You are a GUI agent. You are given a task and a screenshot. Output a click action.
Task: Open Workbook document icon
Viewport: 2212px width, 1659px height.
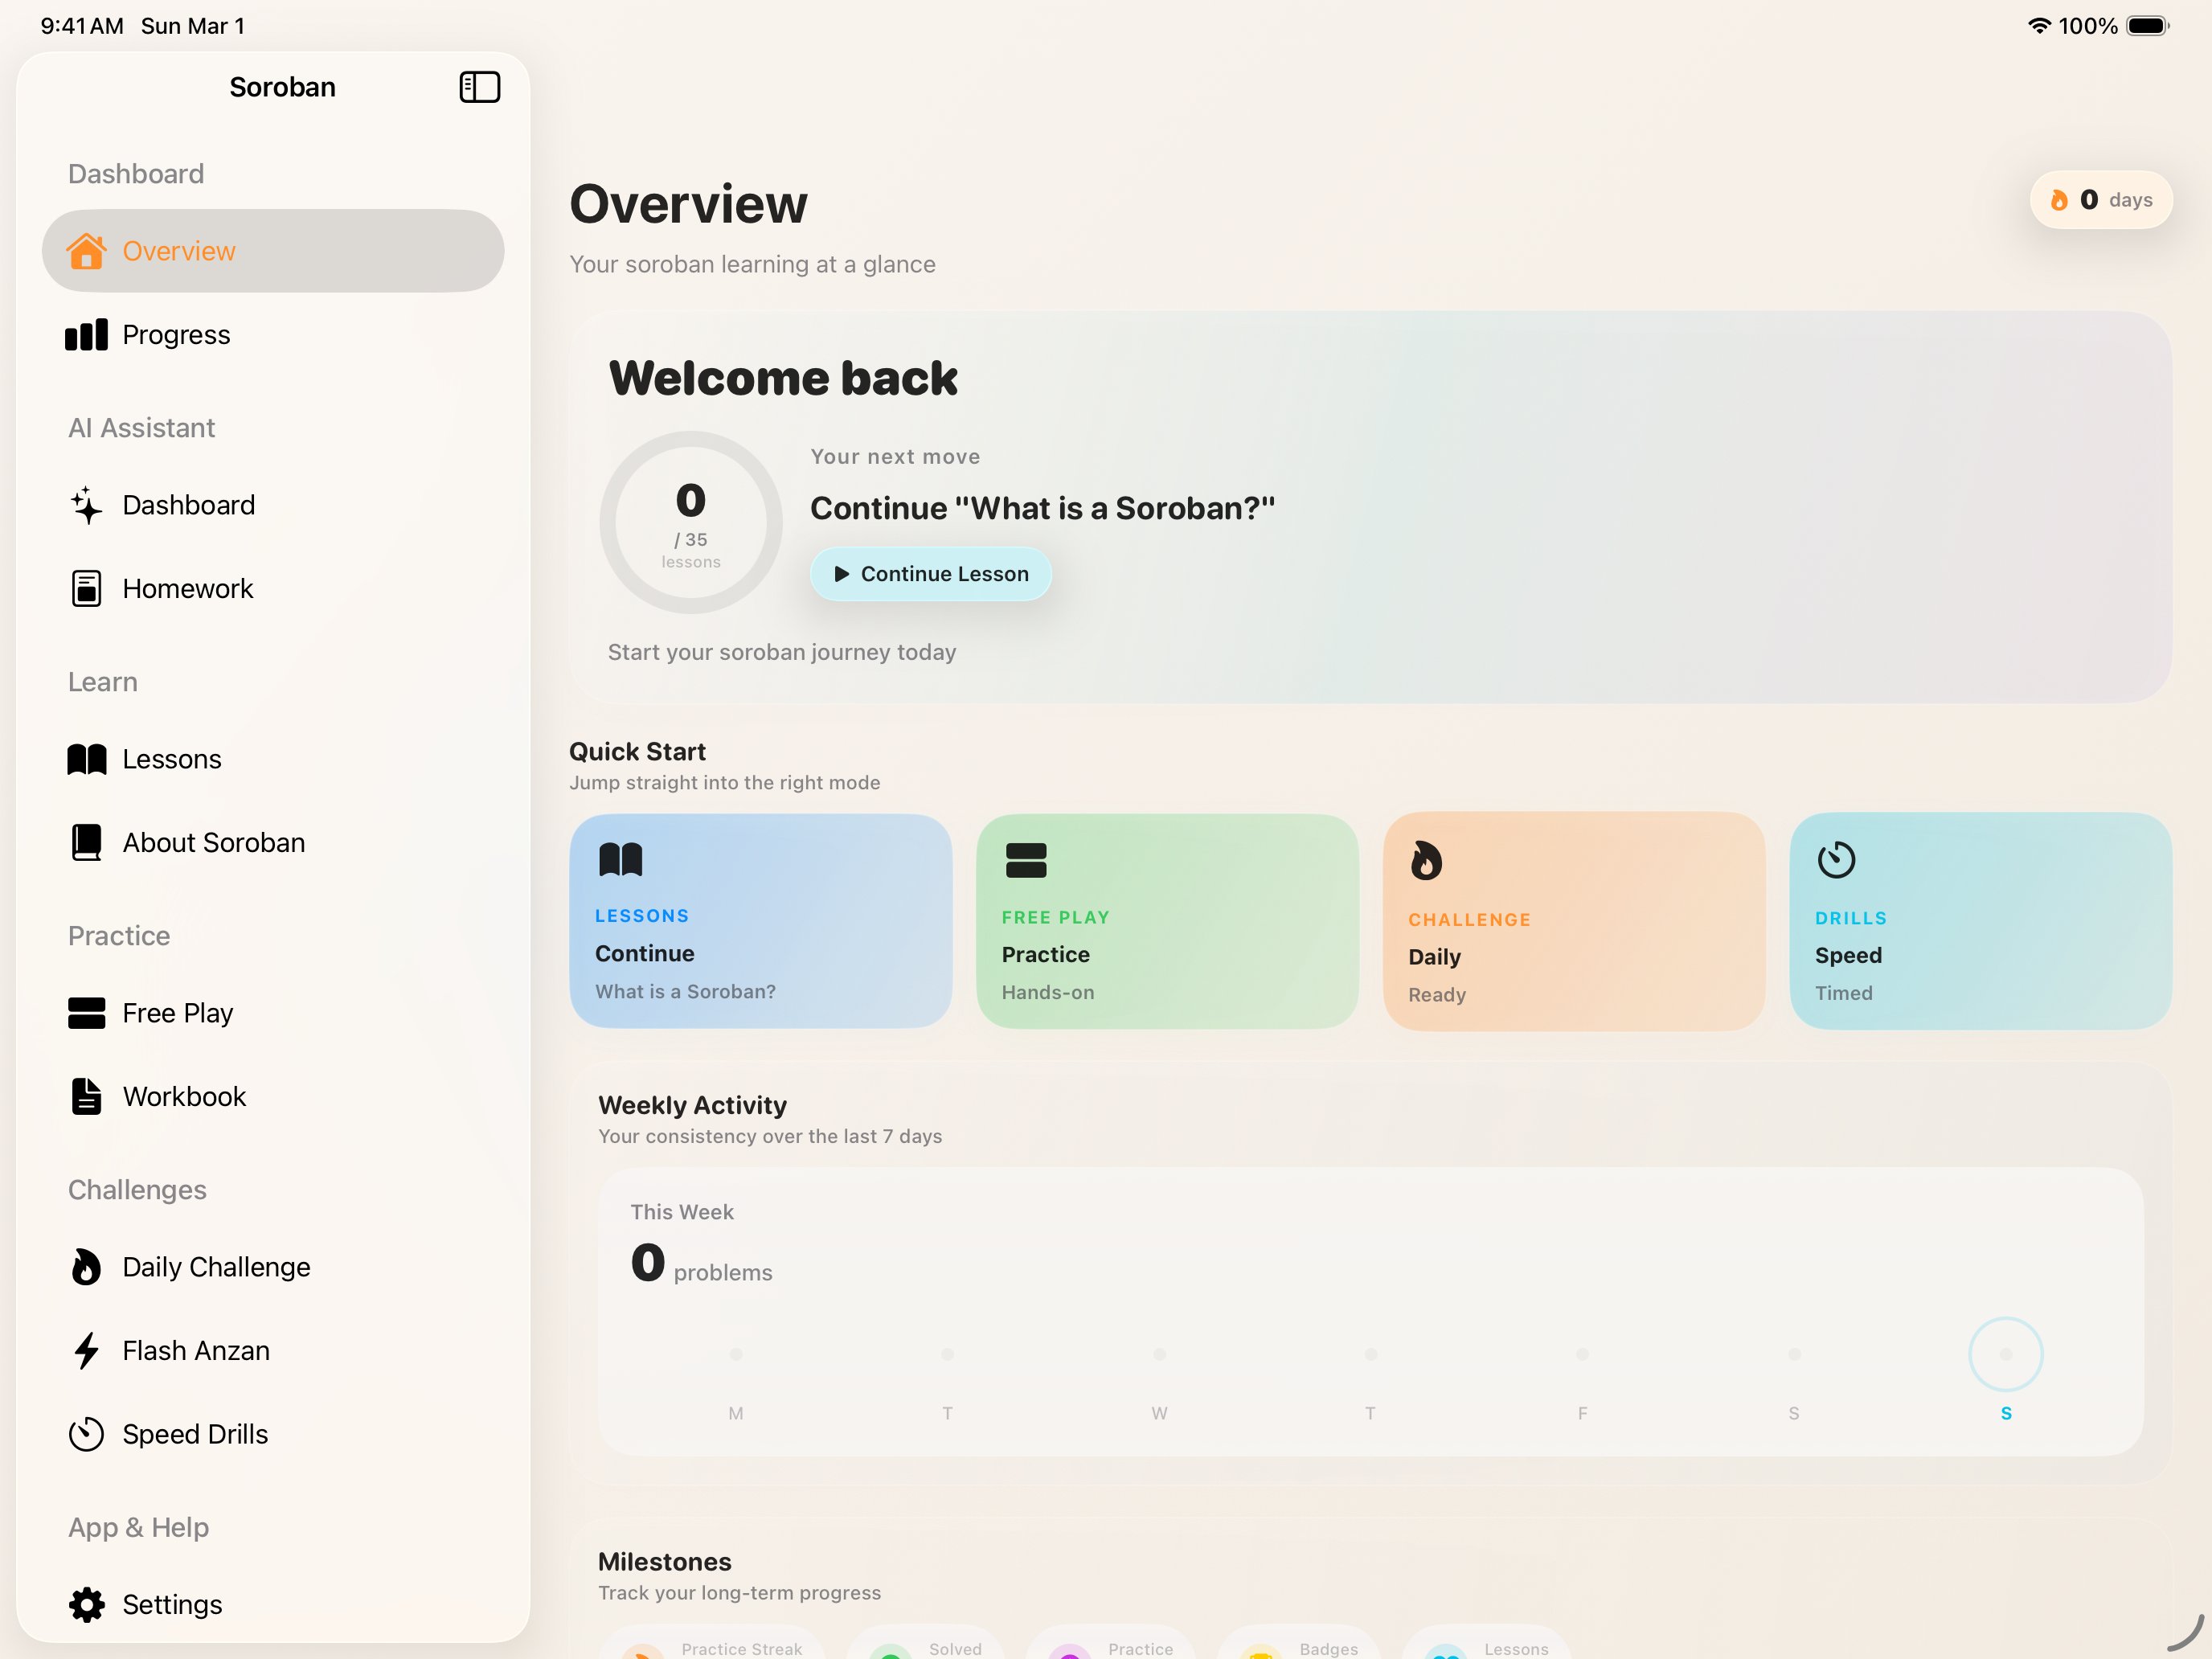tap(87, 1097)
